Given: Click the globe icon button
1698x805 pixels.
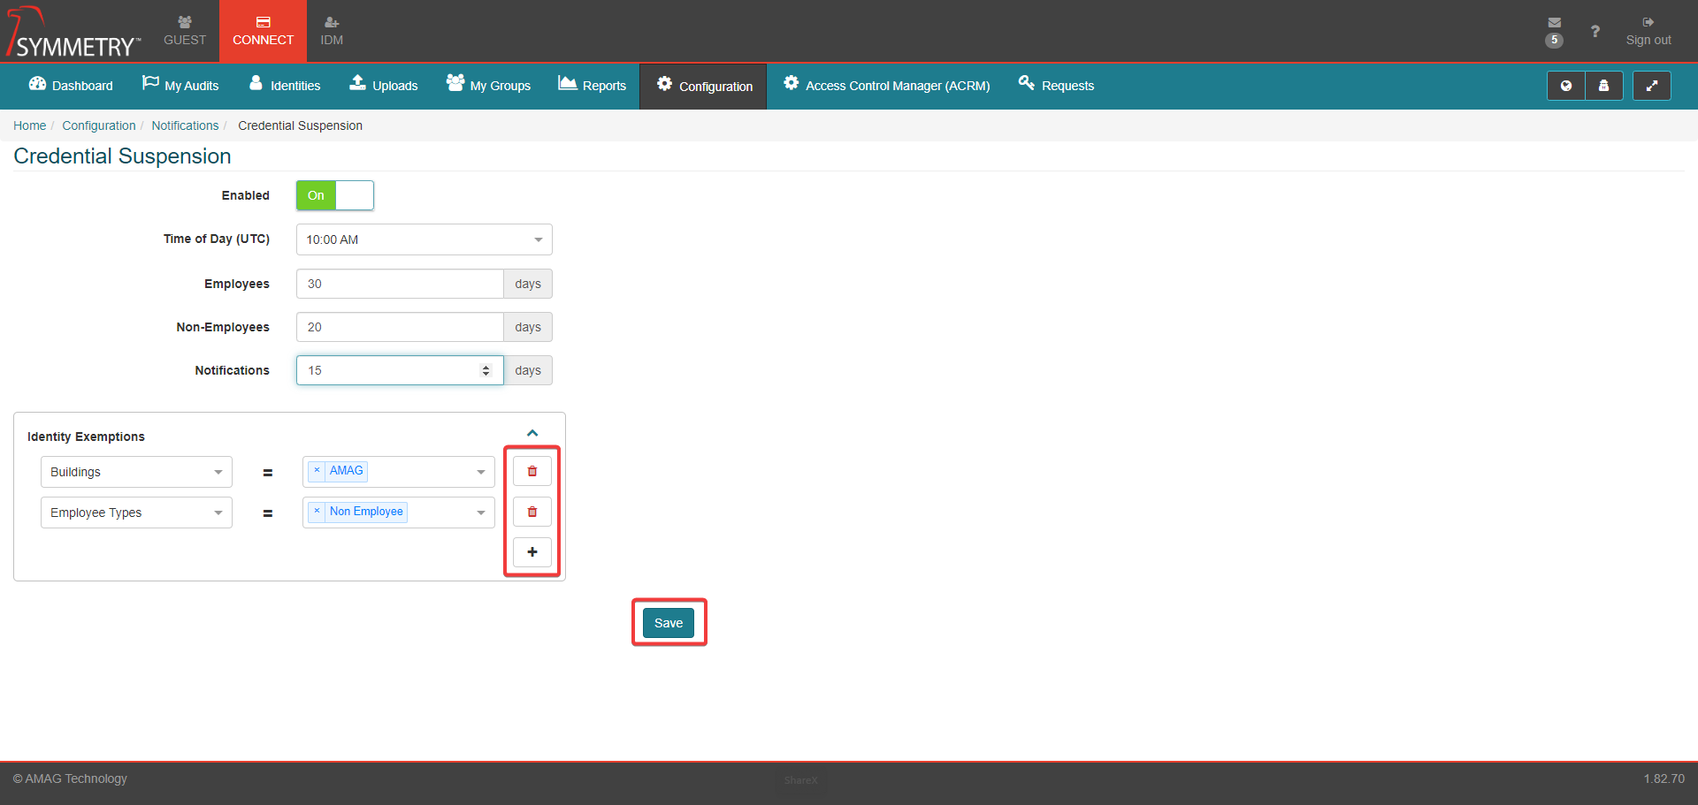Looking at the screenshot, I should 1565,86.
